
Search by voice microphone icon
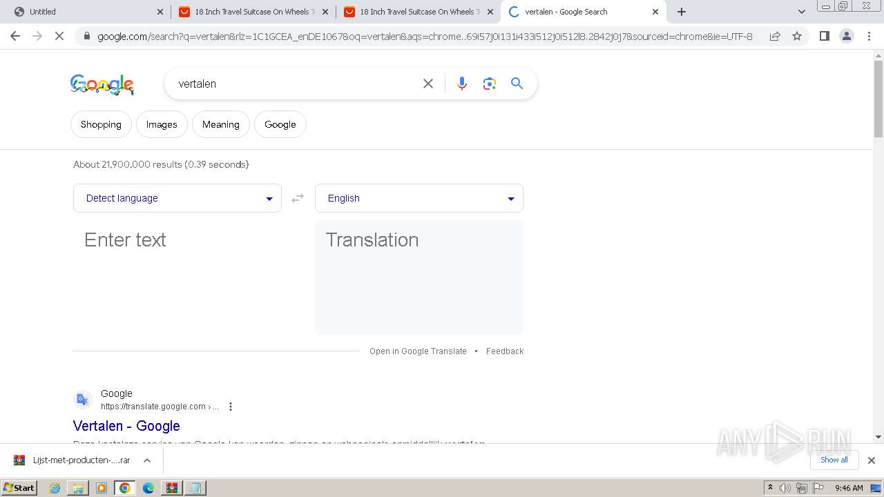462,84
